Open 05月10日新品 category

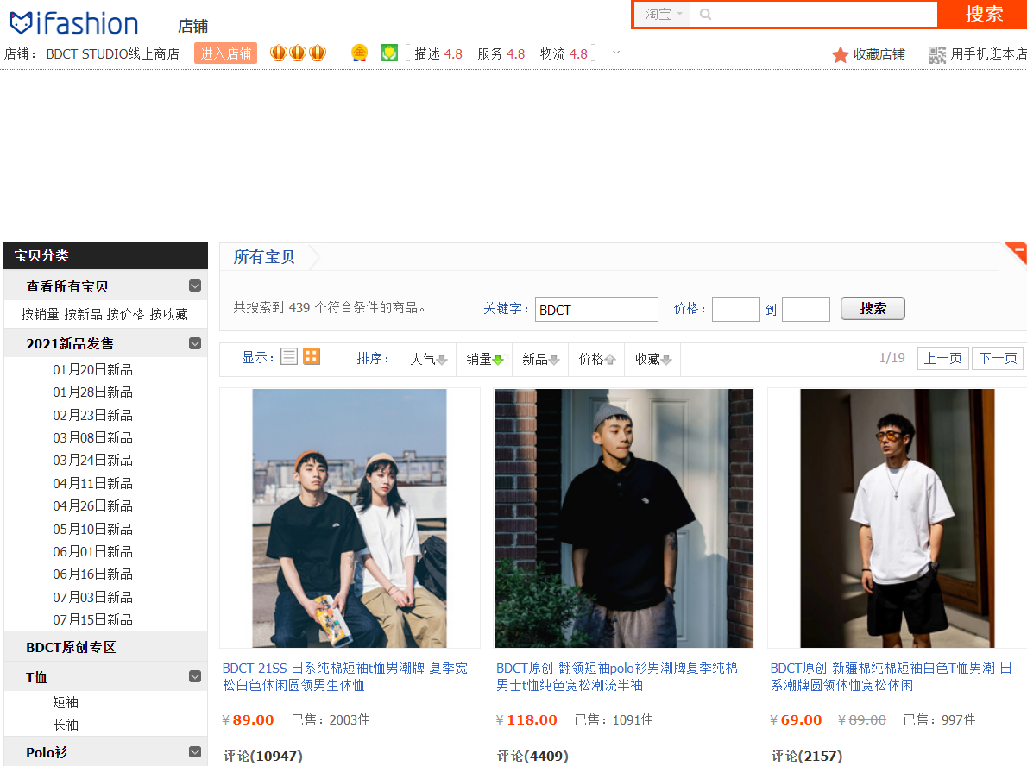[92, 529]
